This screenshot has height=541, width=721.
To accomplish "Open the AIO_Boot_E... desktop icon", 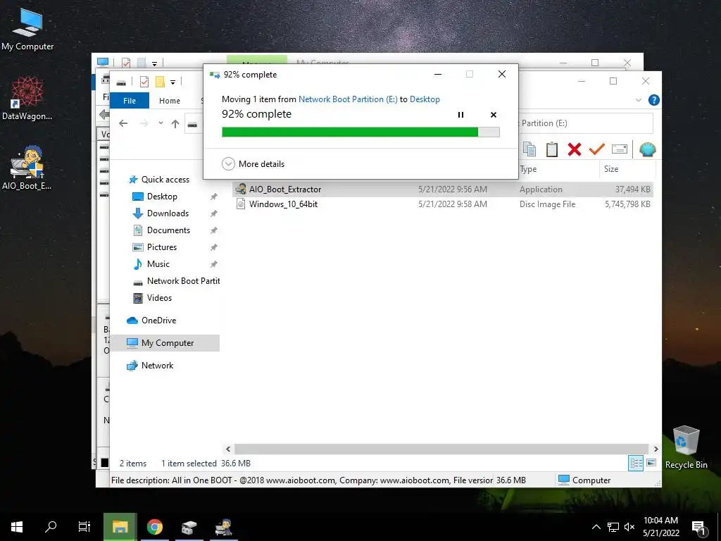I will point(27,168).
